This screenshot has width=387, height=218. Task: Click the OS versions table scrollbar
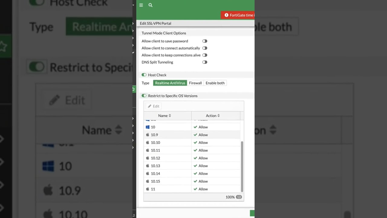point(242,167)
